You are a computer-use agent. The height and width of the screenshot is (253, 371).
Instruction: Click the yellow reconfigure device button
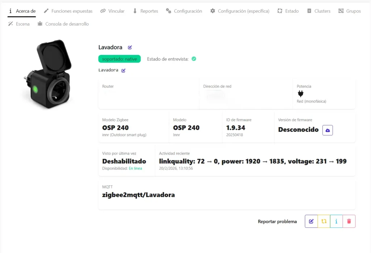tap(324, 222)
